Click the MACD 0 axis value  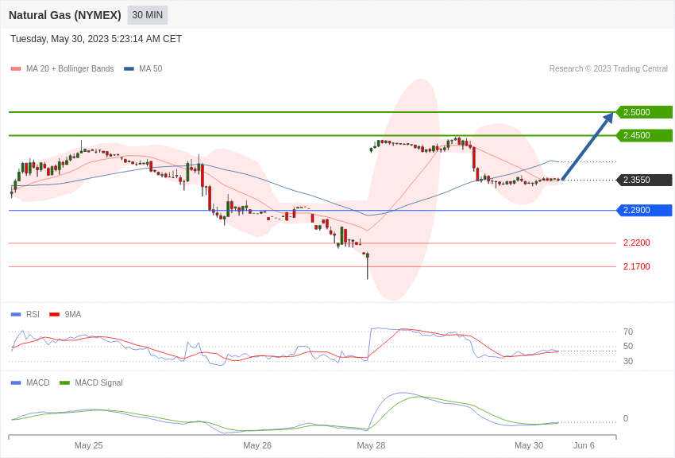click(626, 418)
